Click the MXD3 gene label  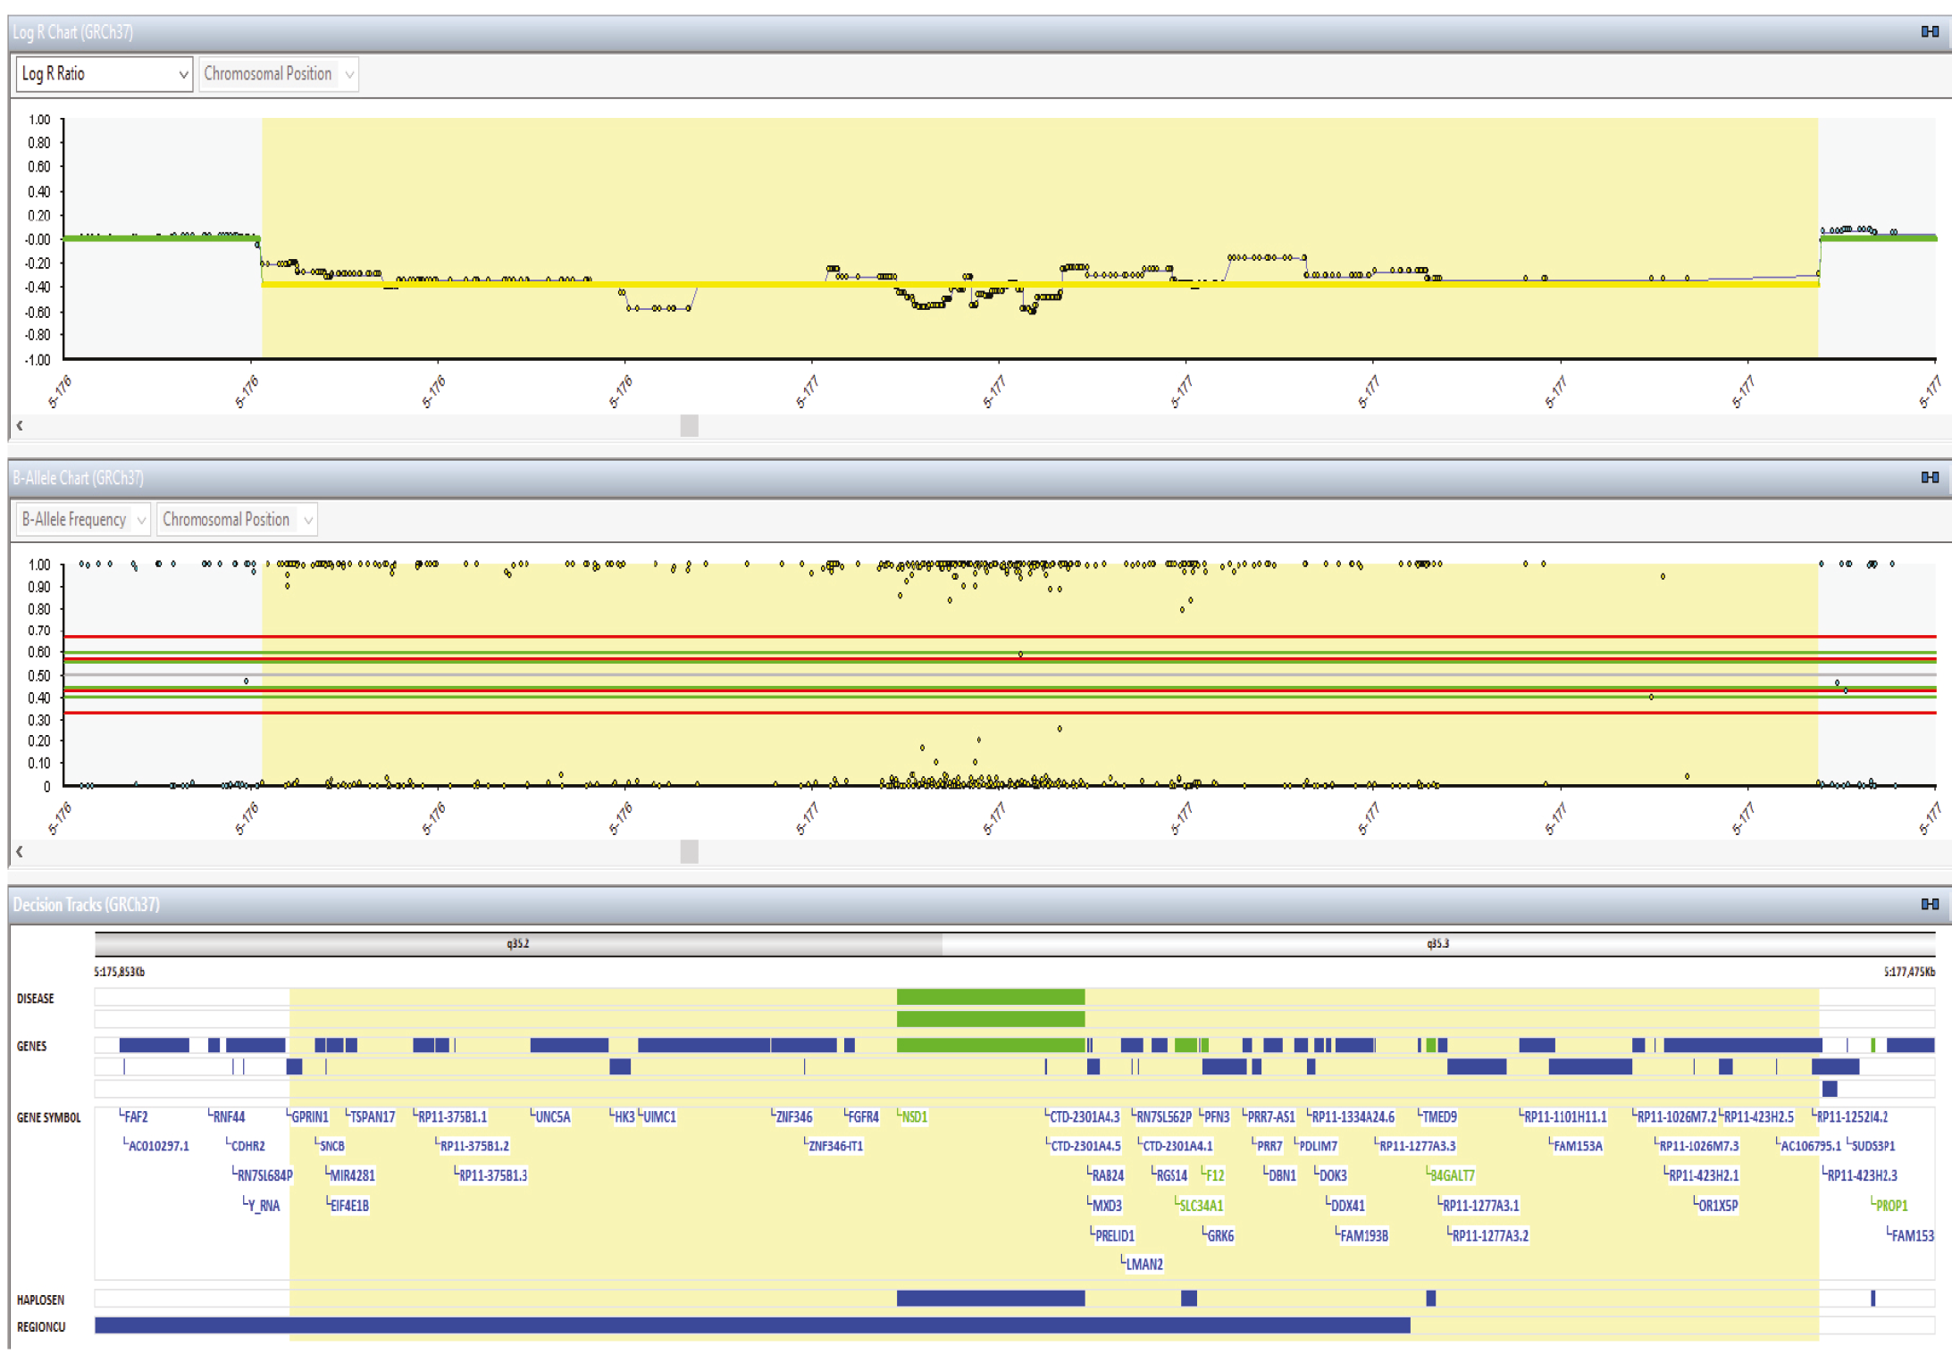coord(1107,1206)
